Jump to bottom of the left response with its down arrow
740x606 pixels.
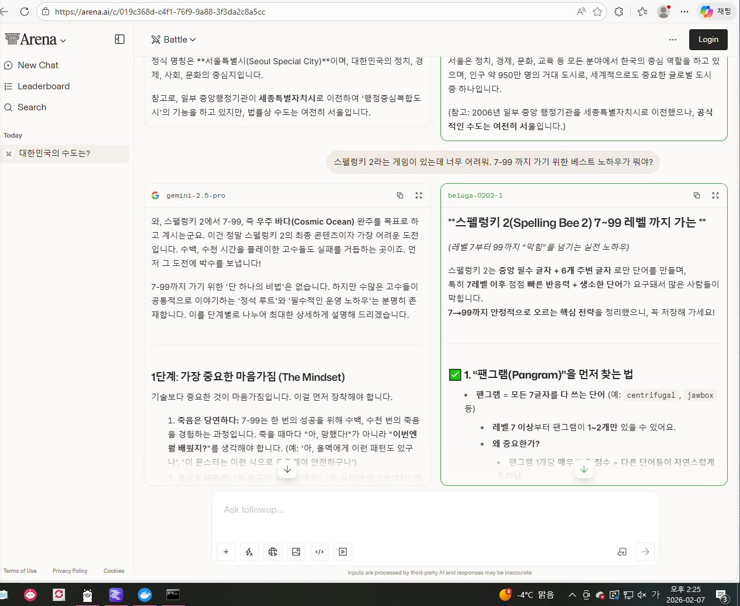[x=287, y=469]
